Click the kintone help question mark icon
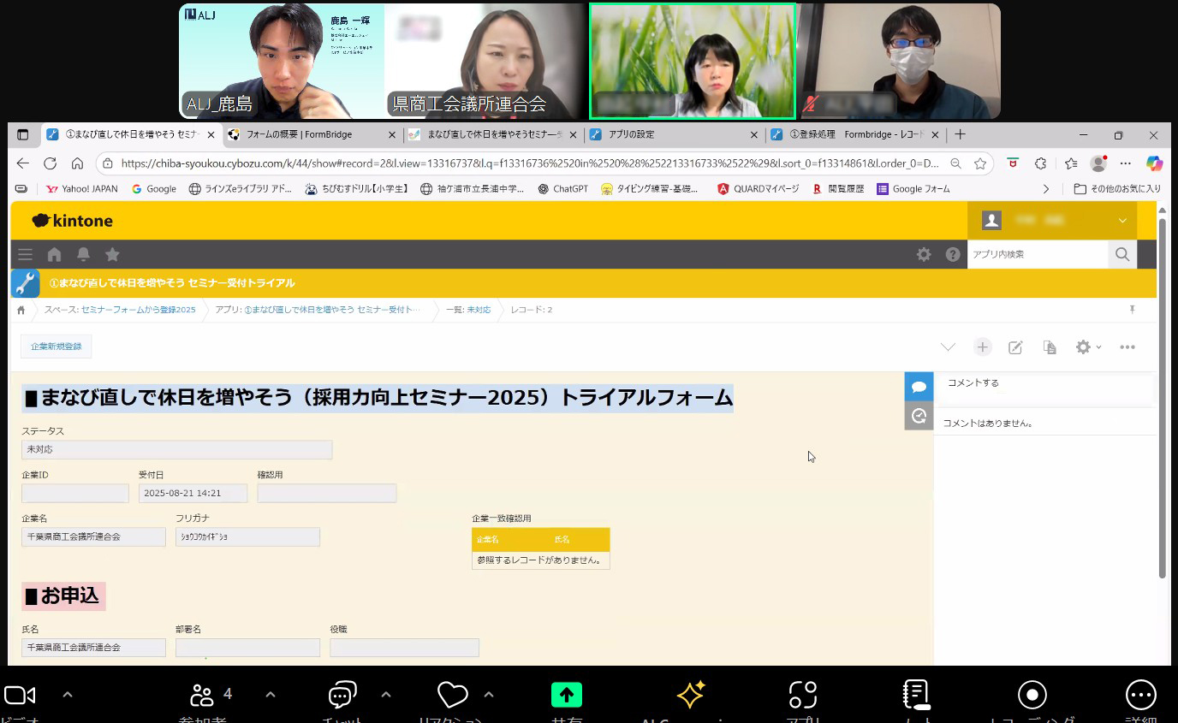Image resolution: width=1178 pixels, height=723 pixels. 952,254
